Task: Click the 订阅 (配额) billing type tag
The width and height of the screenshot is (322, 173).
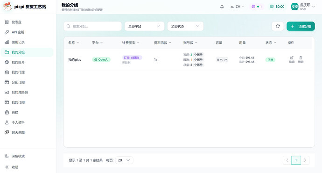Action: [132, 58]
